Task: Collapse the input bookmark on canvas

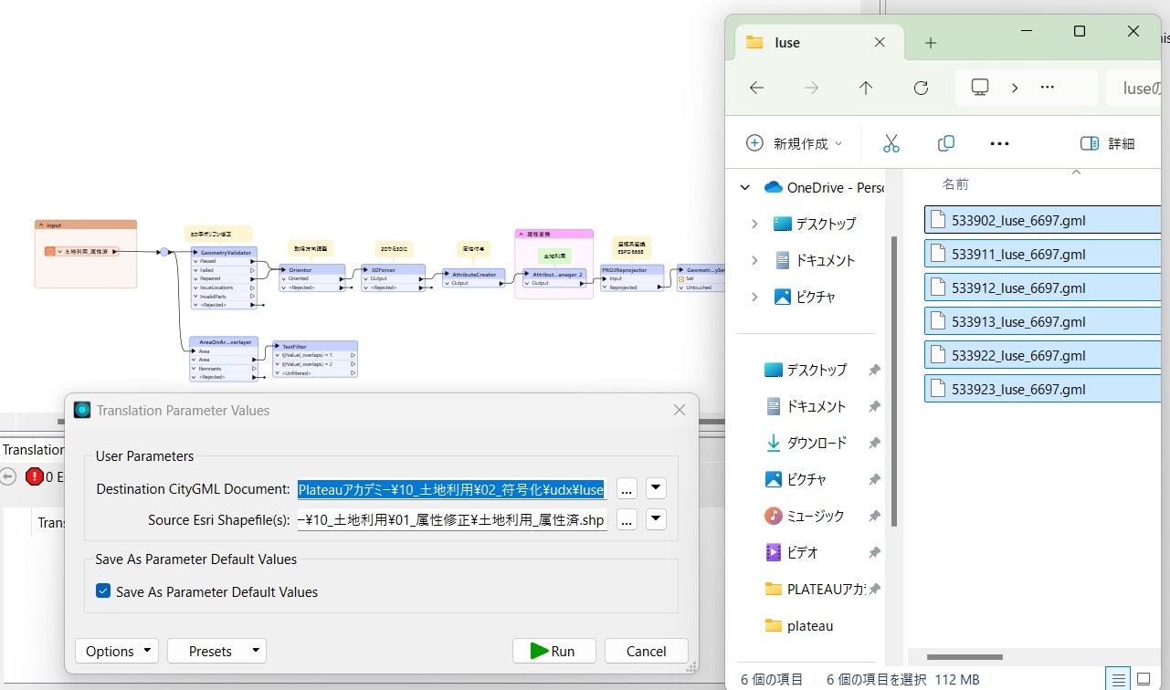Action: tap(41, 225)
